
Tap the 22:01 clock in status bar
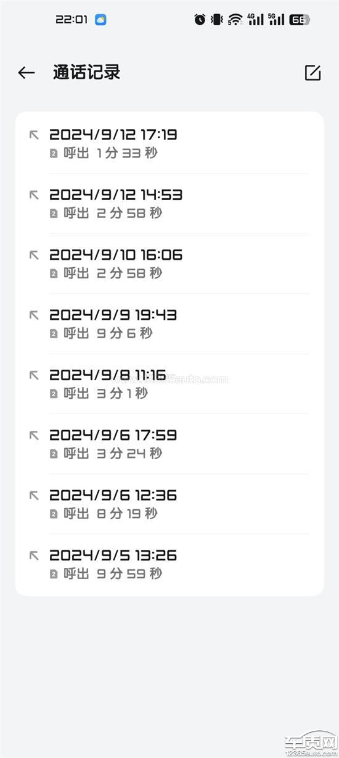[71, 20]
